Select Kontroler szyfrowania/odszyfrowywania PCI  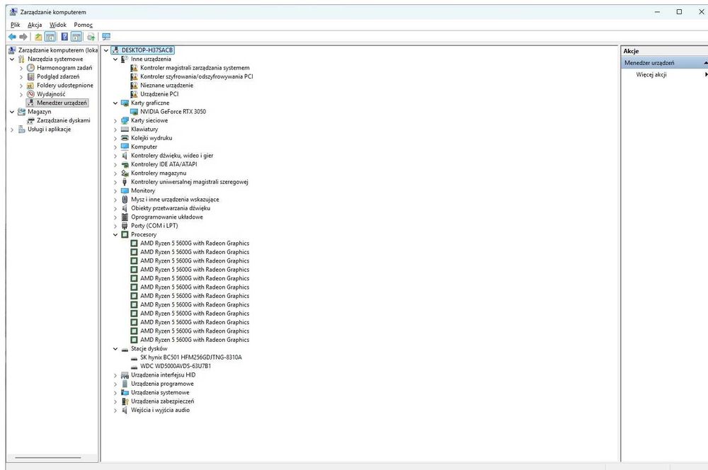[x=196, y=76]
